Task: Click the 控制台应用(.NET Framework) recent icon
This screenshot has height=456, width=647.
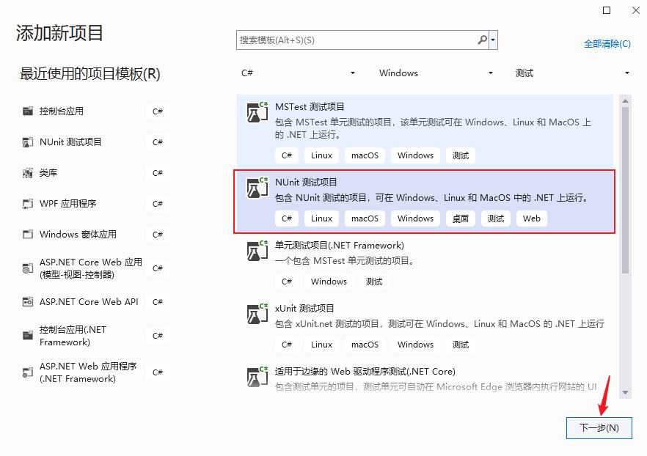Action: 28,336
